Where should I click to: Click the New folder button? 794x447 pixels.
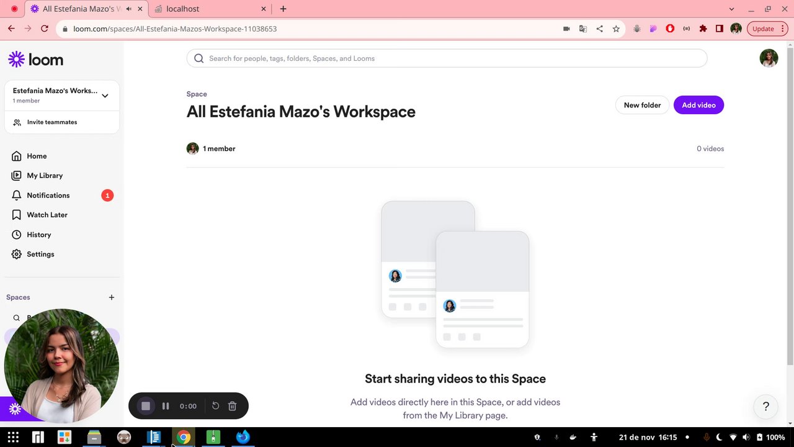642,105
